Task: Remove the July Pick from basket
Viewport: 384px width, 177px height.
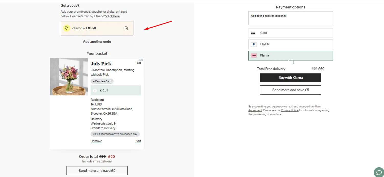Action: (x=96, y=141)
